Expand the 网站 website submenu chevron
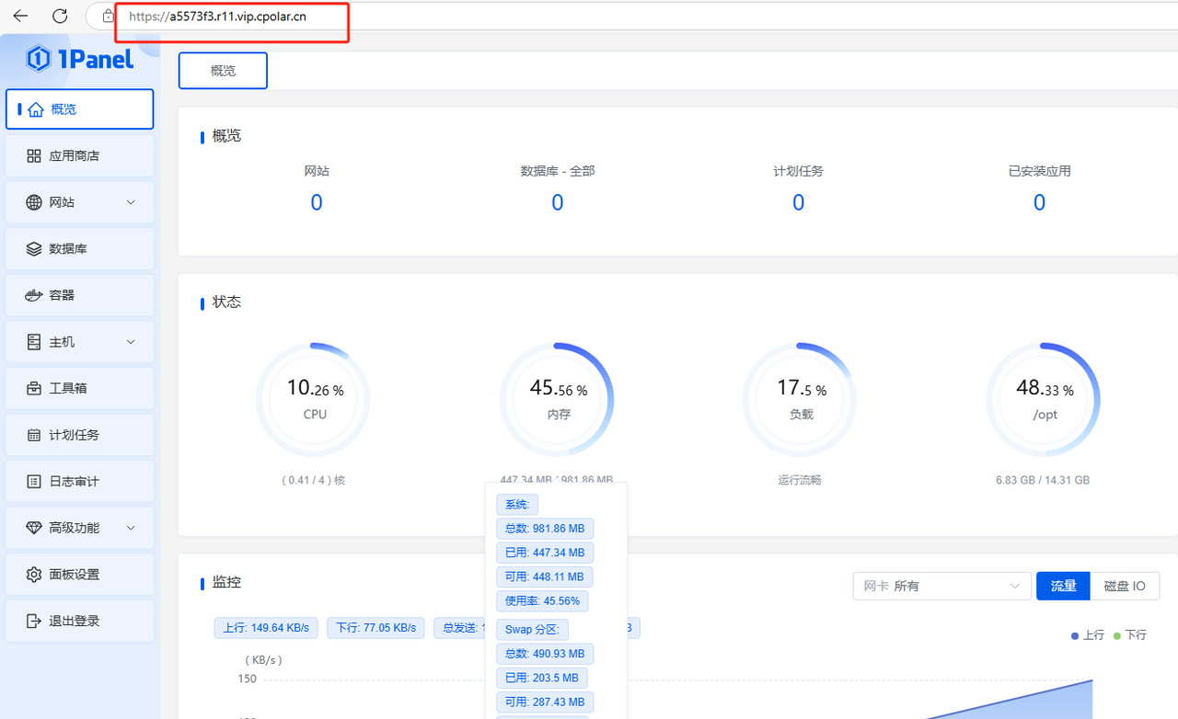Screen dimensions: 1178x719 click(131, 202)
